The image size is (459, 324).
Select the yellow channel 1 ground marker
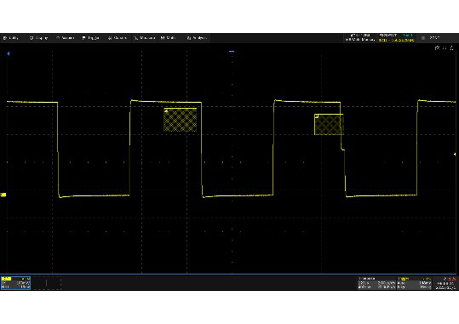[3, 195]
